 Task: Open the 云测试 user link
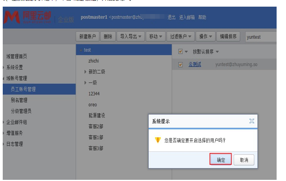click(194, 65)
